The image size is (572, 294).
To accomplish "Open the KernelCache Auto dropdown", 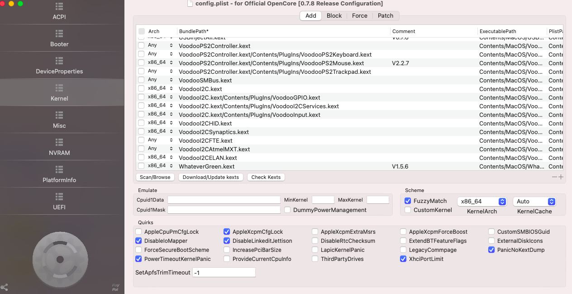I will click(x=534, y=201).
